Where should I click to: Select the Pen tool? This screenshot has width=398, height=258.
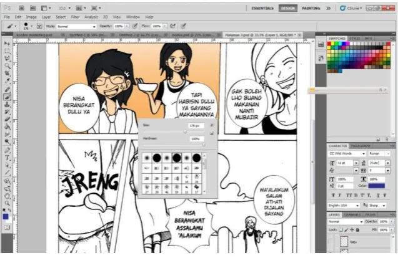[x=7, y=150]
